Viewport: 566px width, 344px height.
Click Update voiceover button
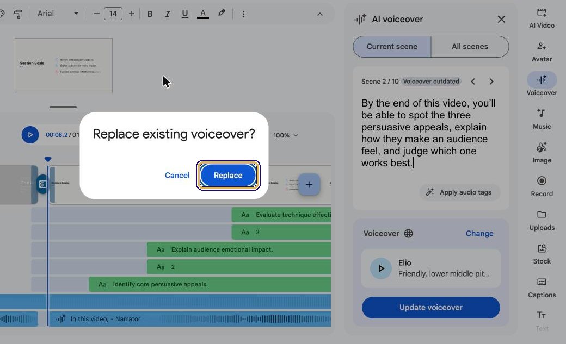point(430,307)
